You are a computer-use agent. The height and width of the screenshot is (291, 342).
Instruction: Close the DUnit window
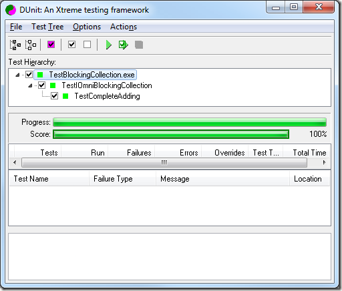[319, 7]
